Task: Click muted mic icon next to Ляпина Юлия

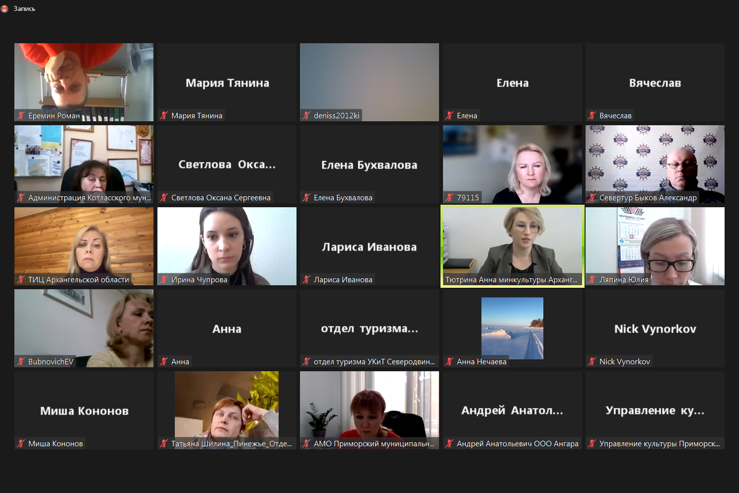Action: point(592,279)
